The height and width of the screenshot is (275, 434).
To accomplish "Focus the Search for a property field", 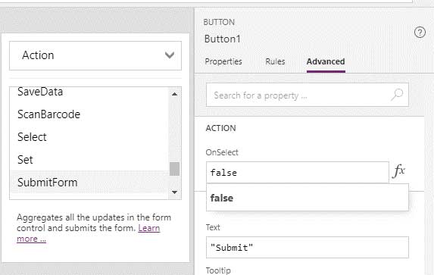I will (308, 95).
